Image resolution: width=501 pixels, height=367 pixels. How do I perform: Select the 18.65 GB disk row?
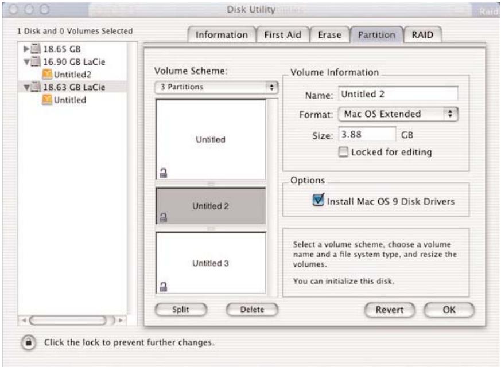coord(72,49)
